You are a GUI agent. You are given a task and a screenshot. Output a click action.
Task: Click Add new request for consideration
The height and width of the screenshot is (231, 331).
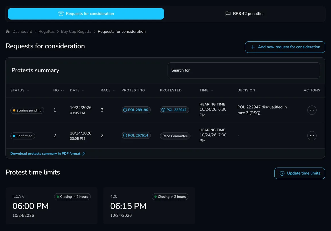[x=285, y=47]
